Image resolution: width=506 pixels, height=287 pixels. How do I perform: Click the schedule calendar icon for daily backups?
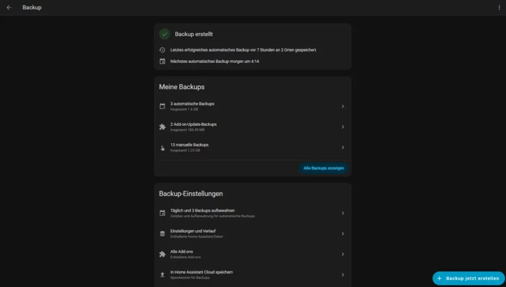(162, 213)
